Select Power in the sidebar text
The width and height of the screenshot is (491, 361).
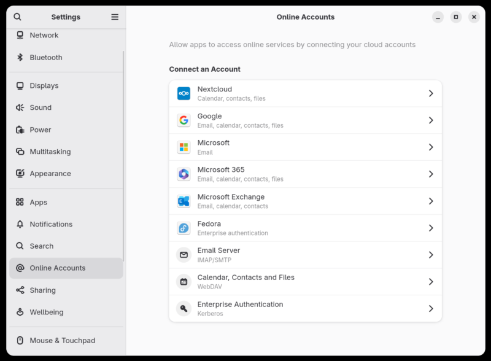tap(41, 130)
